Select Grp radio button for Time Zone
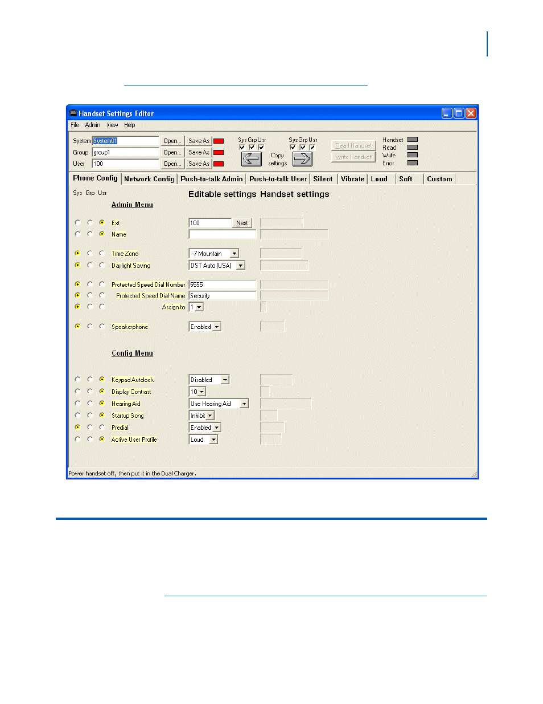The width and height of the screenshot is (543, 704). click(90, 253)
